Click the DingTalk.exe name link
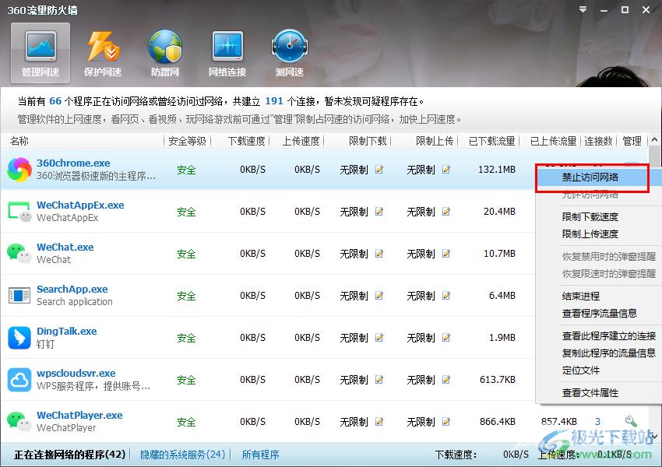Screen dimensions: 662x467 tap(67, 331)
